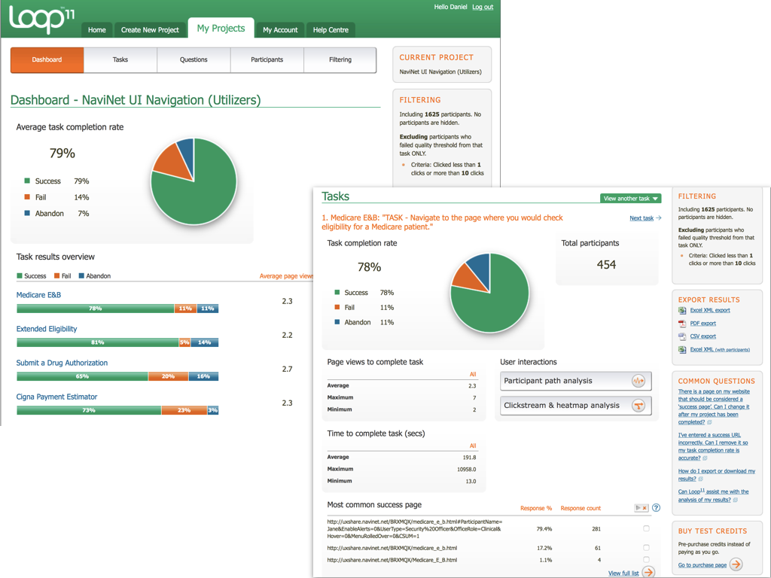Click the Total participants value 454
The width and height of the screenshot is (771, 578).
click(606, 265)
